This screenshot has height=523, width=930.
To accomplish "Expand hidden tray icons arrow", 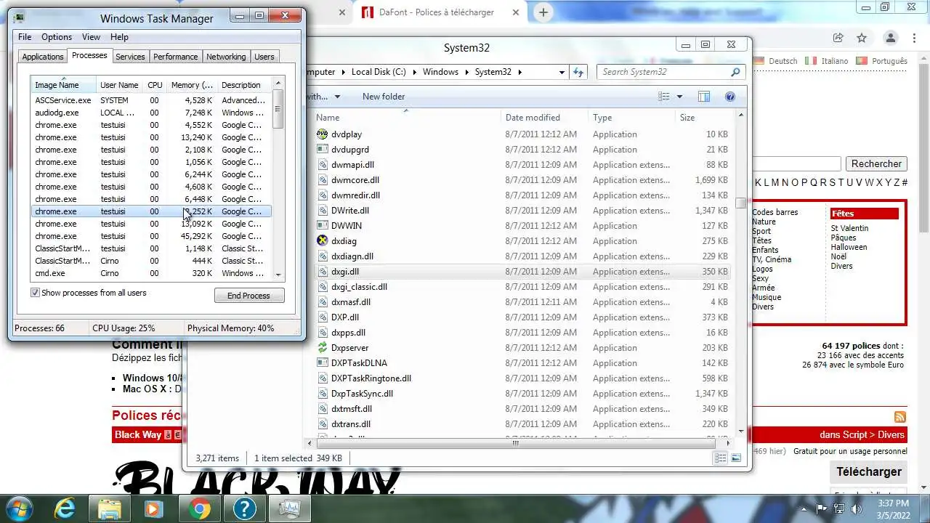I will point(804,508).
